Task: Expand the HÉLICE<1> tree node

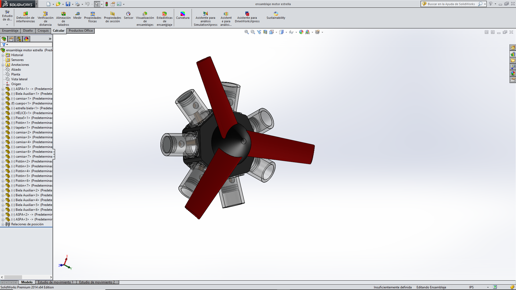Action: (3, 113)
